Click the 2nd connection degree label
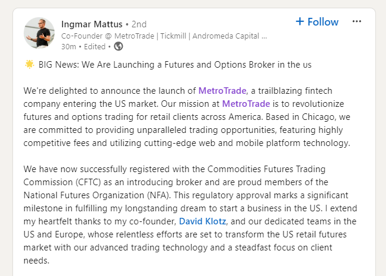The image size is (386, 276). click(x=139, y=25)
